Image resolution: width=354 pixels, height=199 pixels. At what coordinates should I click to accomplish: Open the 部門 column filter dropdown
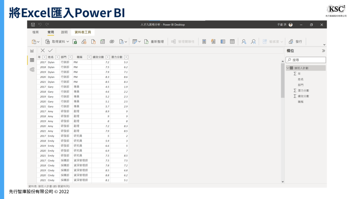70,57
